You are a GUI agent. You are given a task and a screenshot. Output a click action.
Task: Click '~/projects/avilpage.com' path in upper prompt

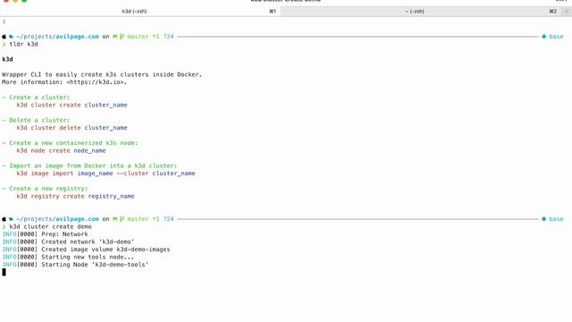coord(57,37)
